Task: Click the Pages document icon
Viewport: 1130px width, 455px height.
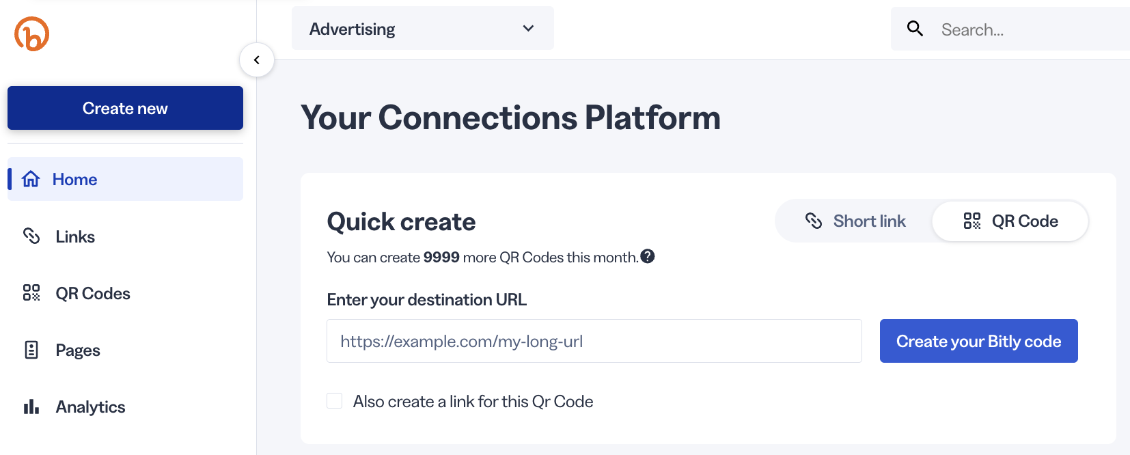Action: 31,350
